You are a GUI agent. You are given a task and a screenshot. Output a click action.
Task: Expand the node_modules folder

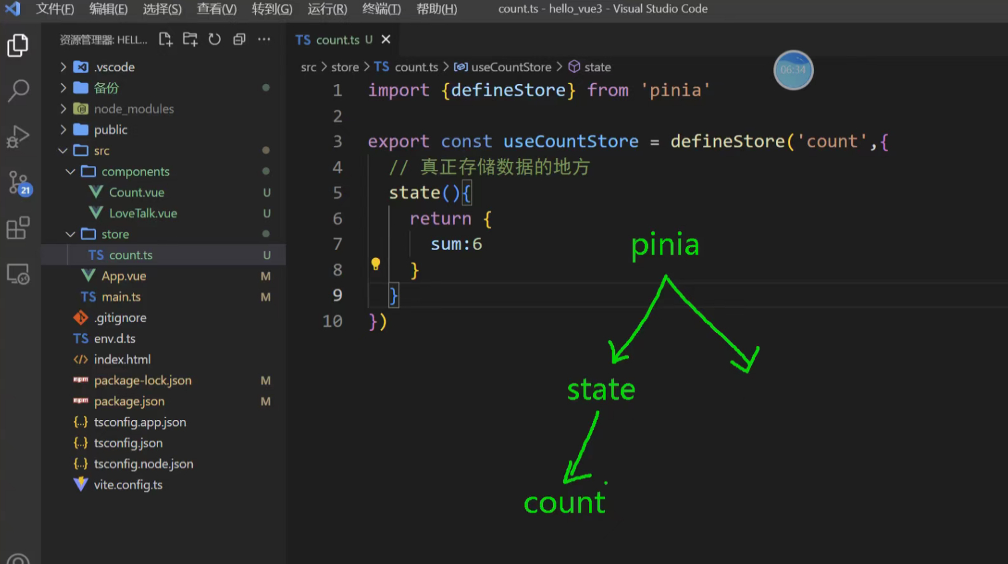[63, 109]
